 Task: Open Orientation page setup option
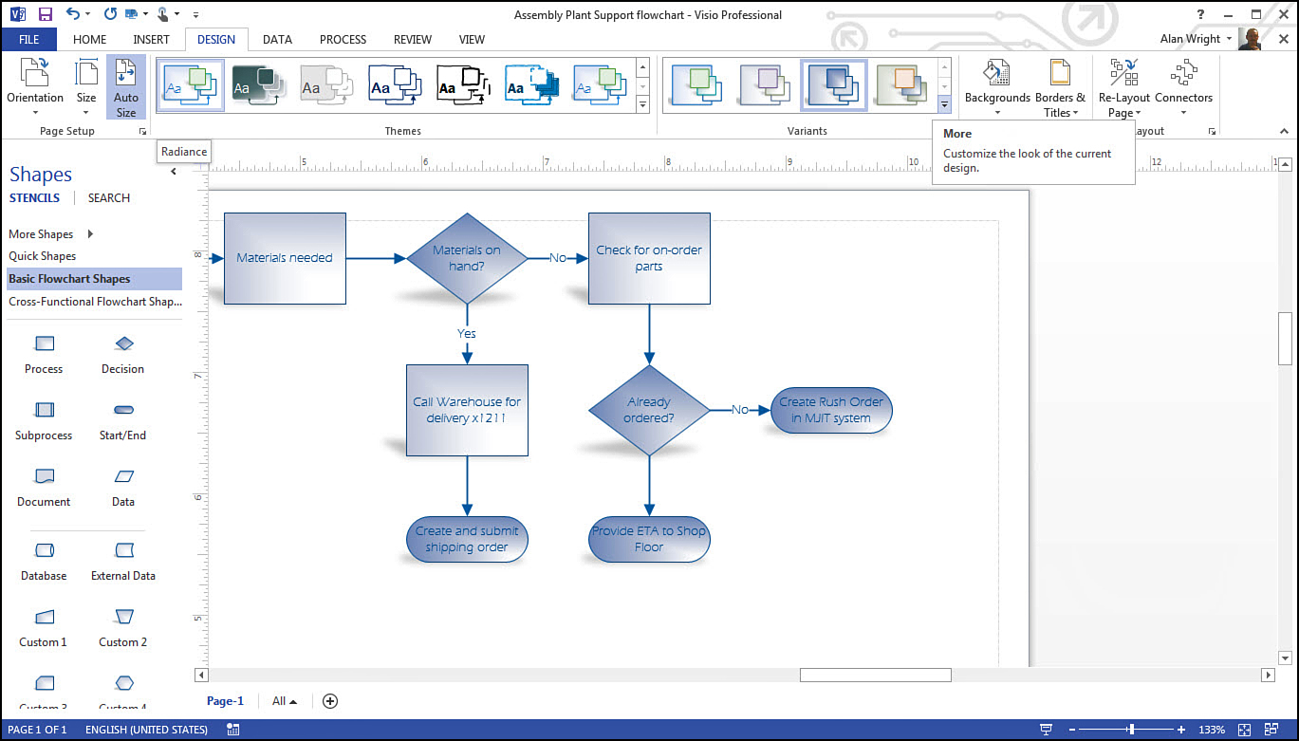click(35, 88)
